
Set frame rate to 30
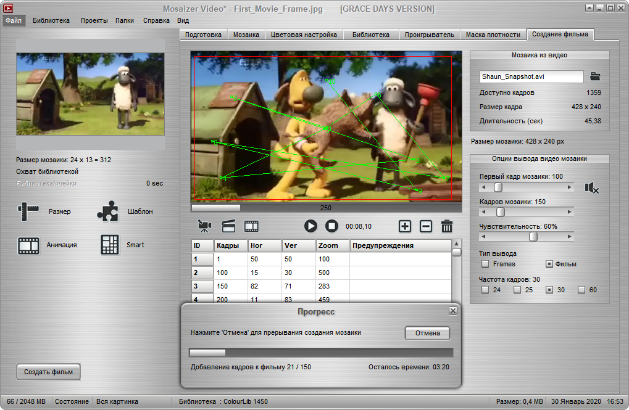click(x=549, y=290)
